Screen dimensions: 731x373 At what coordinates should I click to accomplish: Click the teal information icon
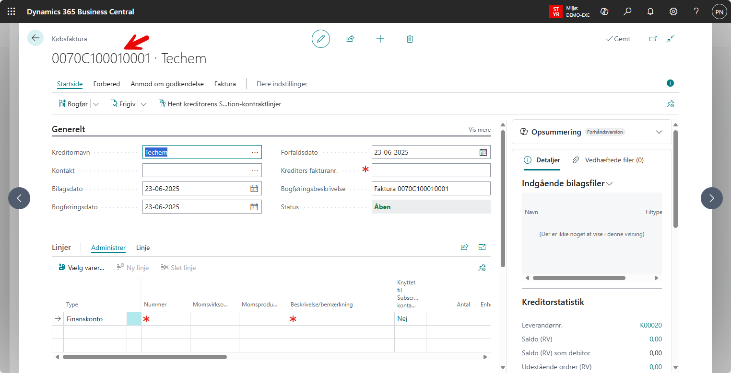(x=670, y=83)
